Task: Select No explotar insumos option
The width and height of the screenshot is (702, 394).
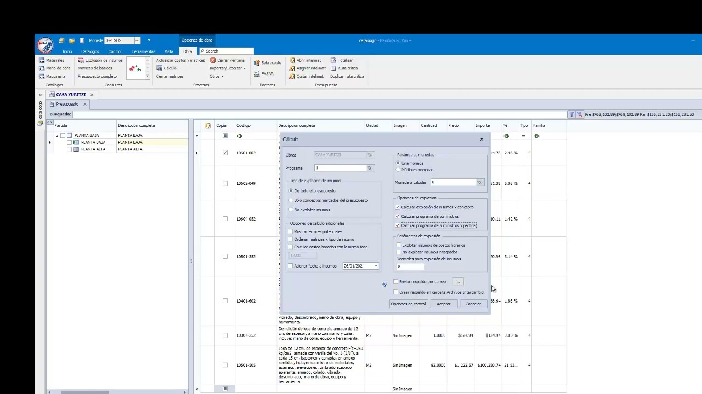Action: 310,210
